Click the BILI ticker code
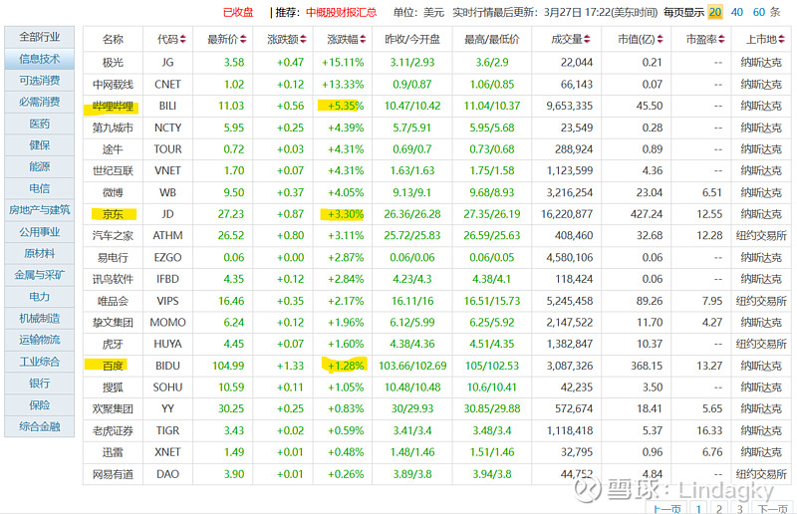 [x=167, y=106]
